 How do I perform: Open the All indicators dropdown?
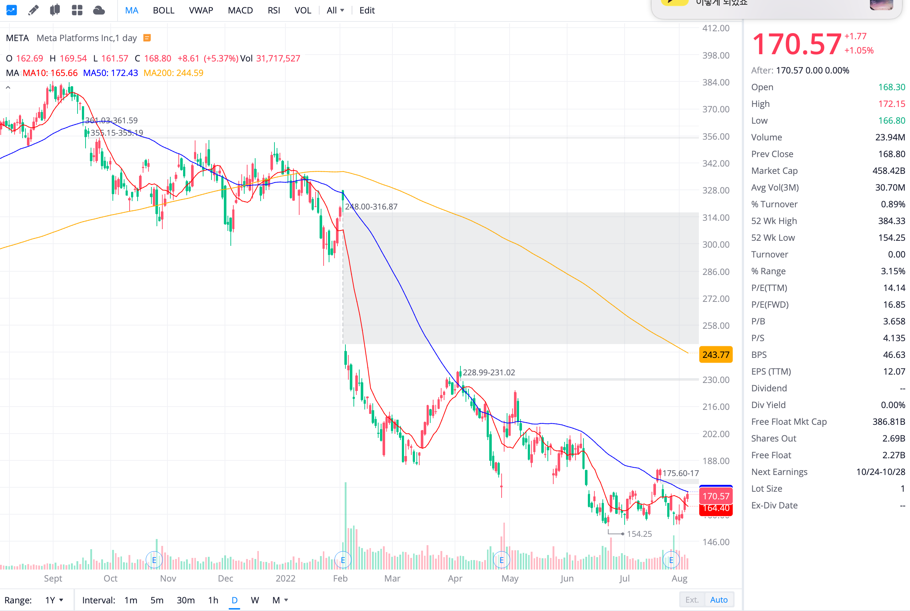tap(335, 11)
